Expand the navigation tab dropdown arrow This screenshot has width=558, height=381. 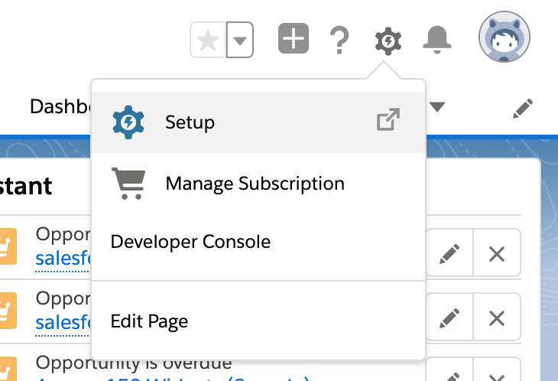437,107
